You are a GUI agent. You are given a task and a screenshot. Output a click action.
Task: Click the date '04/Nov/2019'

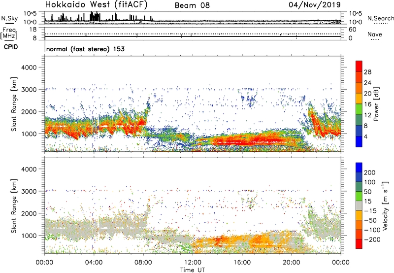(315, 5)
